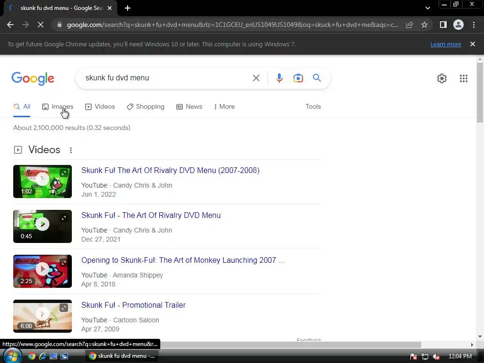Open a new browser tab
The image size is (484, 363).
pyautogui.click(x=128, y=8)
